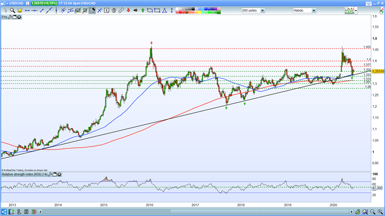The height and width of the screenshot is (216, 385).
Task: Select the Fibonacci retracement tool
Action: coord(78,11)
